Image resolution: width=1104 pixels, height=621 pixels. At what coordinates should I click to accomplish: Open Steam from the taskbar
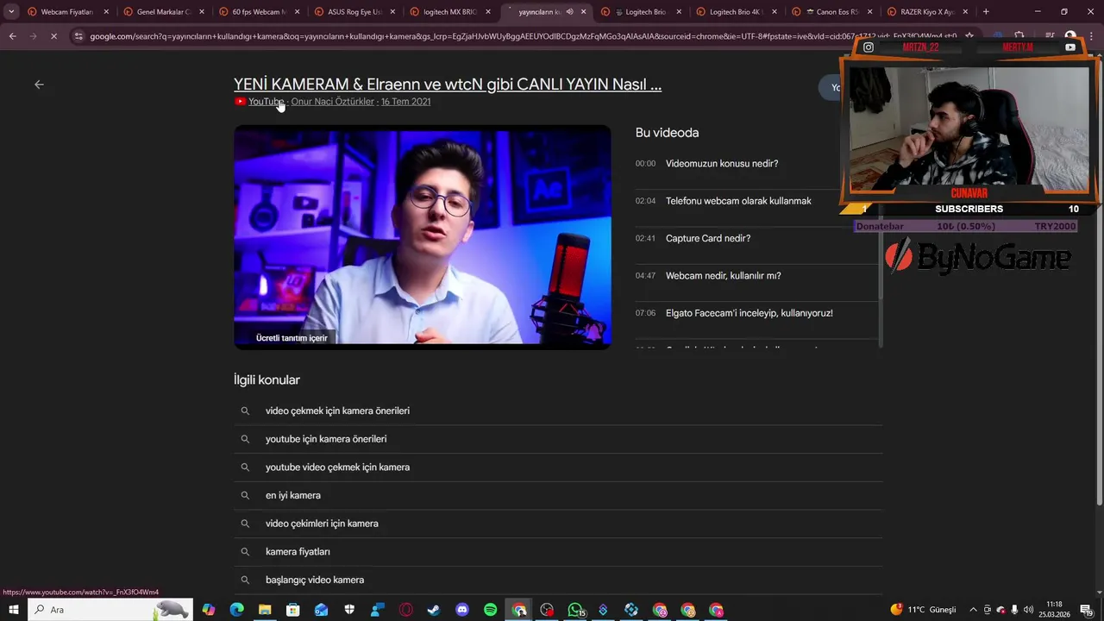tap(434, 610)
